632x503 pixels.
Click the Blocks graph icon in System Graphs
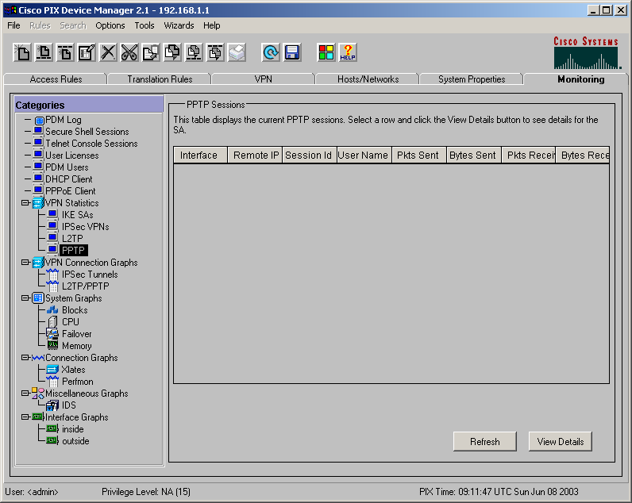[x=52, y=310]
